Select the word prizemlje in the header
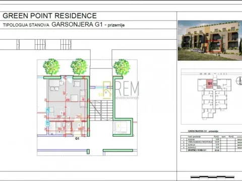Screen dimensions: 242x181 116,25
